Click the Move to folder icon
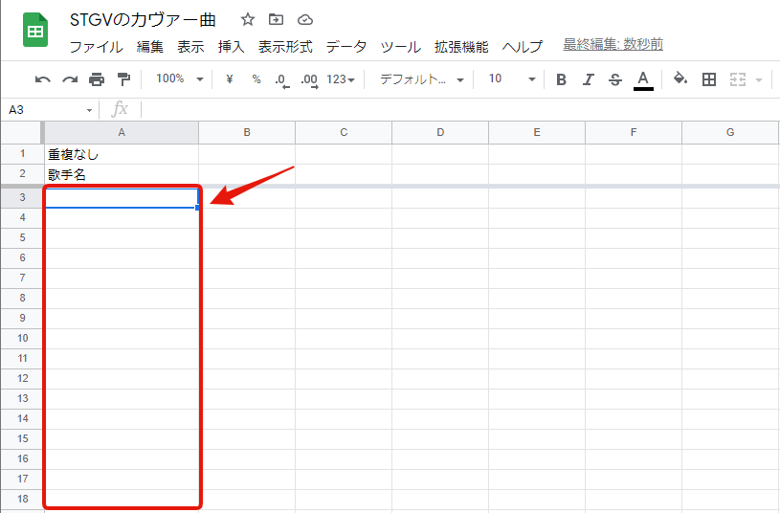The width and height of the screenshot is (780, 513). 277,20
